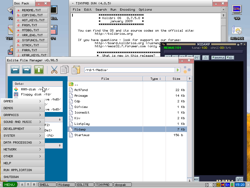
Task: Open the VRR desktop icon
Action: [237, 13]
